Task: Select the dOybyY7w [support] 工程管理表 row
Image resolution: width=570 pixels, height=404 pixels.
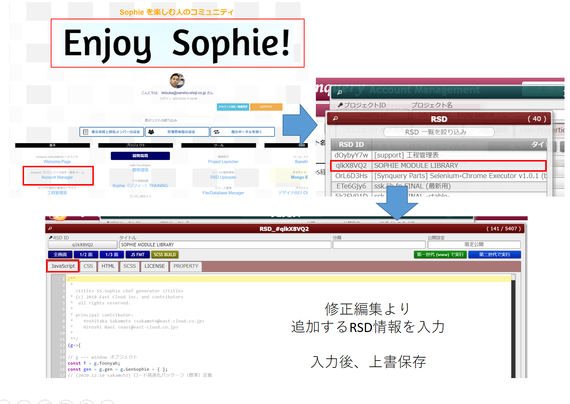Action: pos(439,155)
